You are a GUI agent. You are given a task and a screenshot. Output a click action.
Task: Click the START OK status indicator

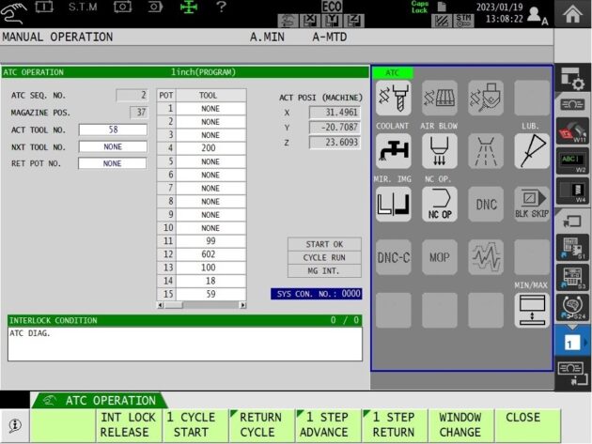324,244
